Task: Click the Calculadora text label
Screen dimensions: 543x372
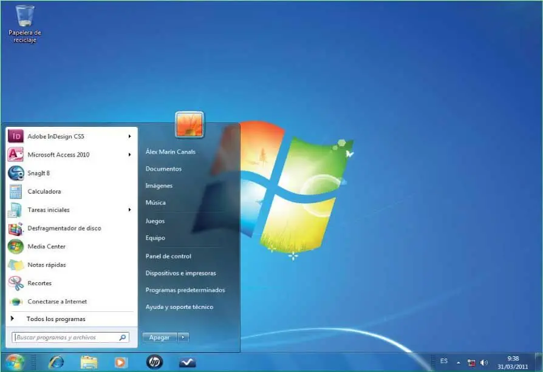Action: tap(44, 191)
